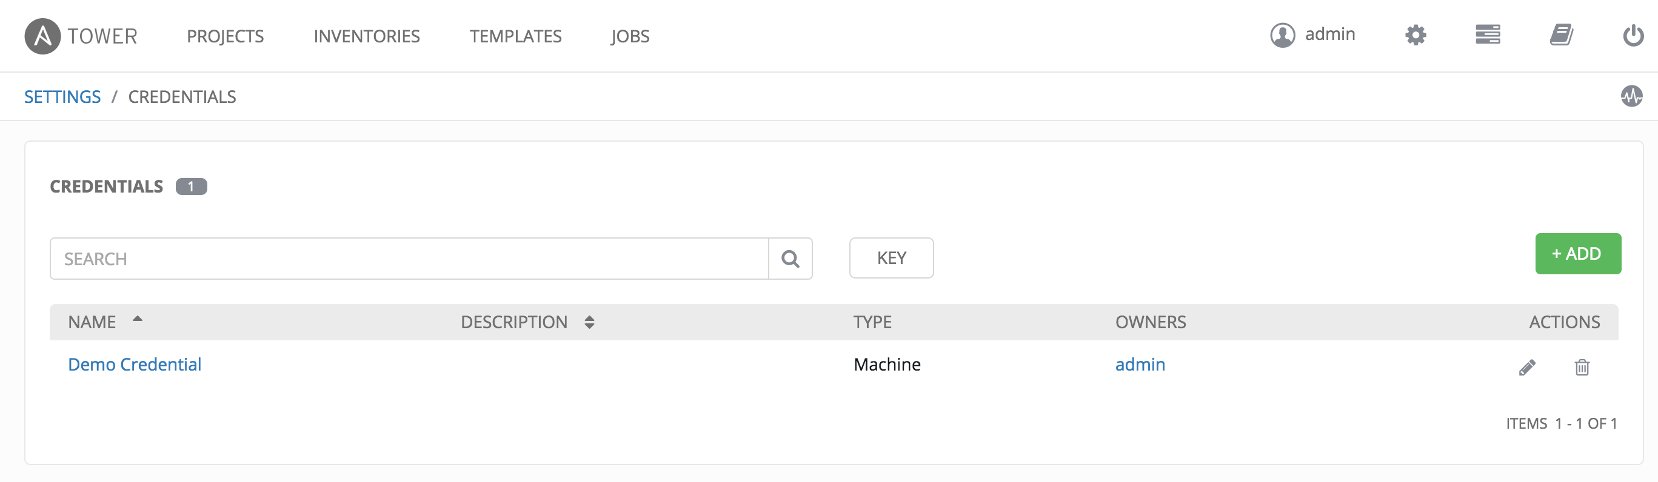Go to Projects menu
The image size is (1658, 482).
coord(226,36)
